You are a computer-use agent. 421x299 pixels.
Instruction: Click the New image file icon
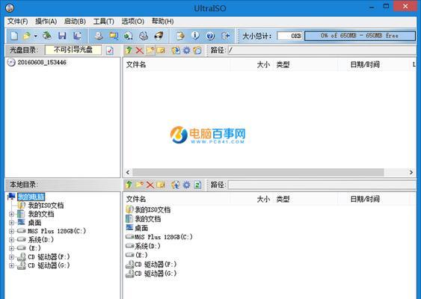14,36
